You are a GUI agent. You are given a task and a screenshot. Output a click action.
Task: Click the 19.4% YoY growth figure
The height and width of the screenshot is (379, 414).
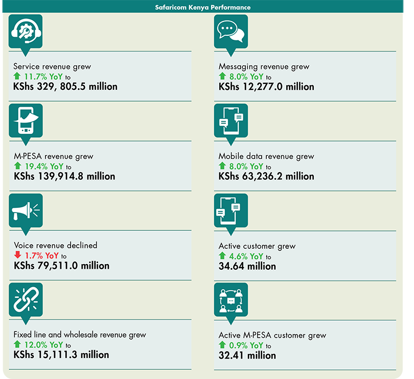pos(44,167)
